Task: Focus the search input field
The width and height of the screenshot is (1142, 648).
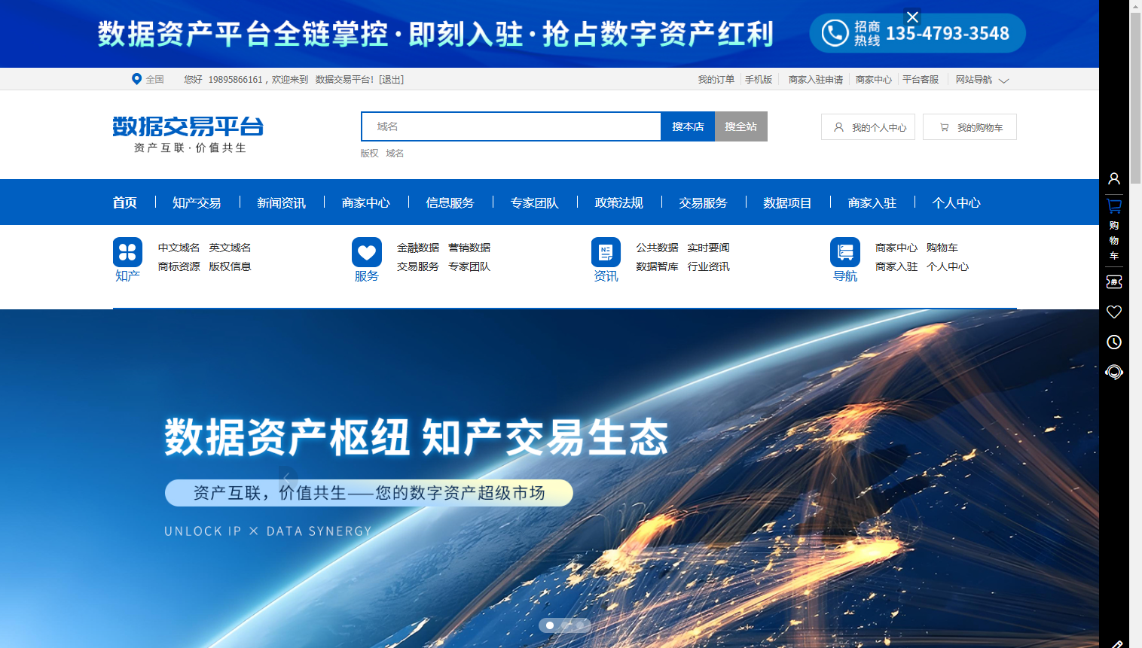Action: pyautogui.click(x=511, y=126)
